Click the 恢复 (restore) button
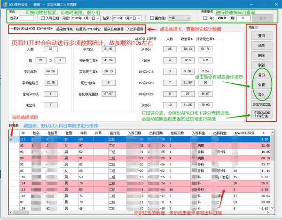 point(261,86)
